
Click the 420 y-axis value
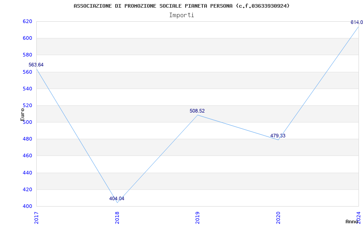[x=27, y=189]
